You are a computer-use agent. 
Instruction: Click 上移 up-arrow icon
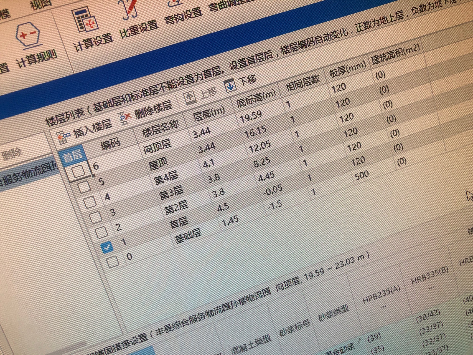[190, 98]
